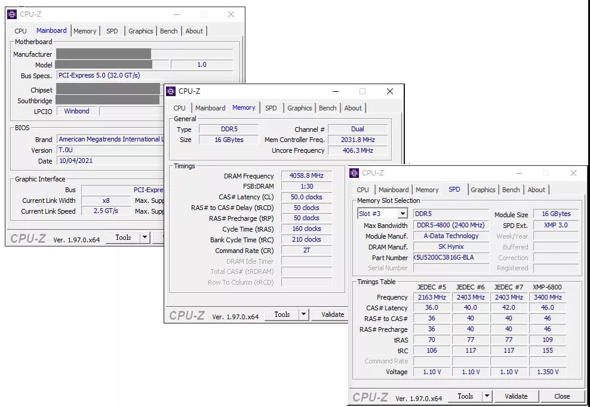Click the Type value DDR5 in the Memory window
This screenshot has height=407, width=590.
[229, 129]
